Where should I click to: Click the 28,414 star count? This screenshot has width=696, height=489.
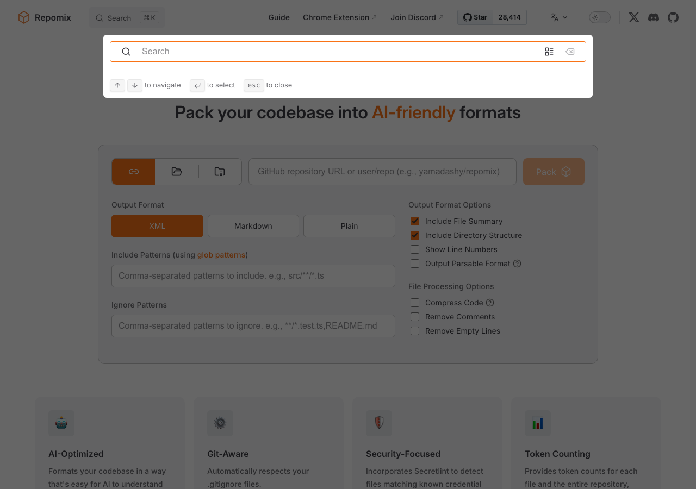coord(509,17)
